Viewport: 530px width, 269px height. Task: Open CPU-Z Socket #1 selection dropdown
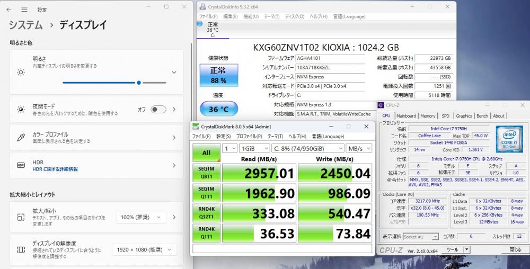click(x=420, y=237)
